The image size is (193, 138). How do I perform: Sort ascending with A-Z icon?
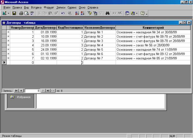77,13
